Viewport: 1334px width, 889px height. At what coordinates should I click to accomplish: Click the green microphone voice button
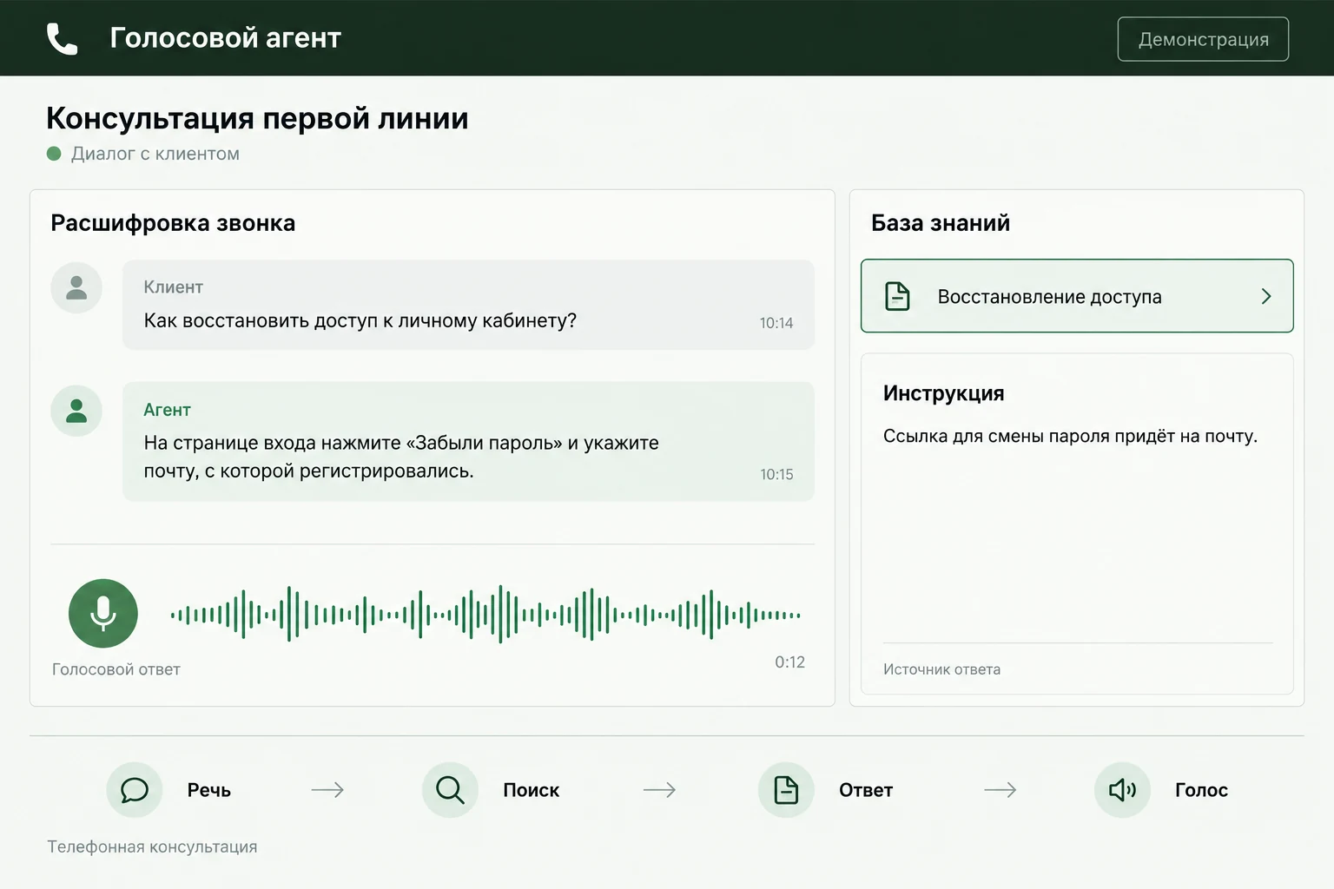pyautogui.click(x=103, y=613)
